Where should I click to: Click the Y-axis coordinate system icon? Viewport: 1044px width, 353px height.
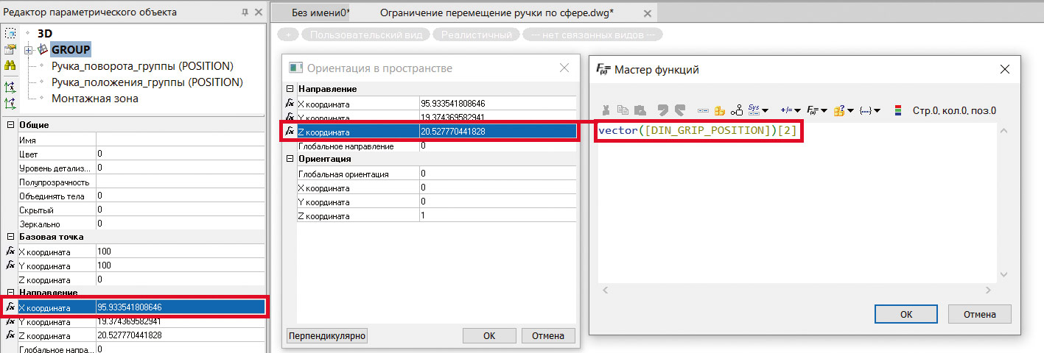[10, 103]
